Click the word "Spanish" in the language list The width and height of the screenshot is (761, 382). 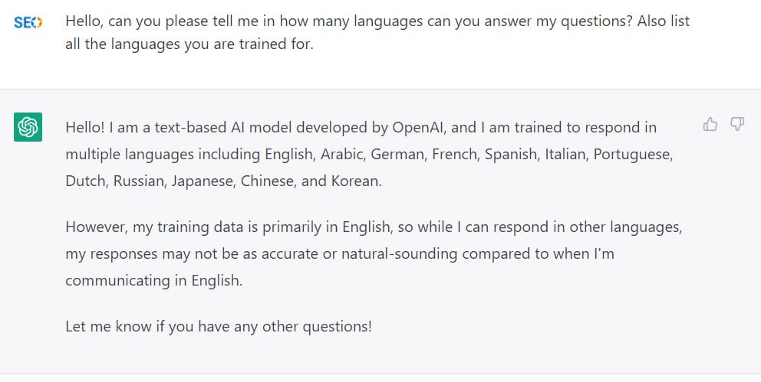[512, 155]
